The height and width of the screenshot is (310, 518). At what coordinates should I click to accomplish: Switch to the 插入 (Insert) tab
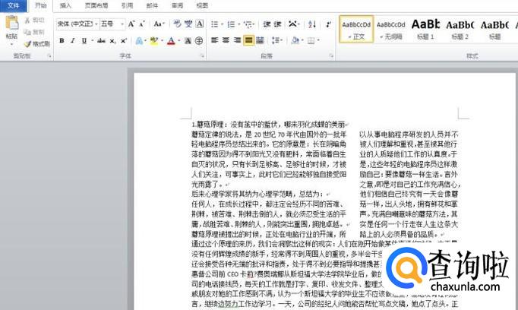(65, 5)
